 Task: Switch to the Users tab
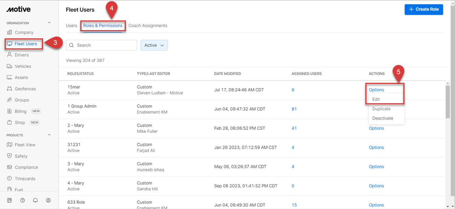[72, 26]
